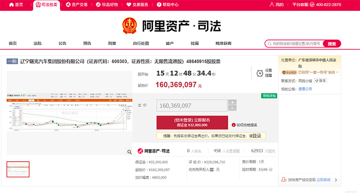
Task: Click the heart icon beside 交易服务
Action: (x=129, y=4)
